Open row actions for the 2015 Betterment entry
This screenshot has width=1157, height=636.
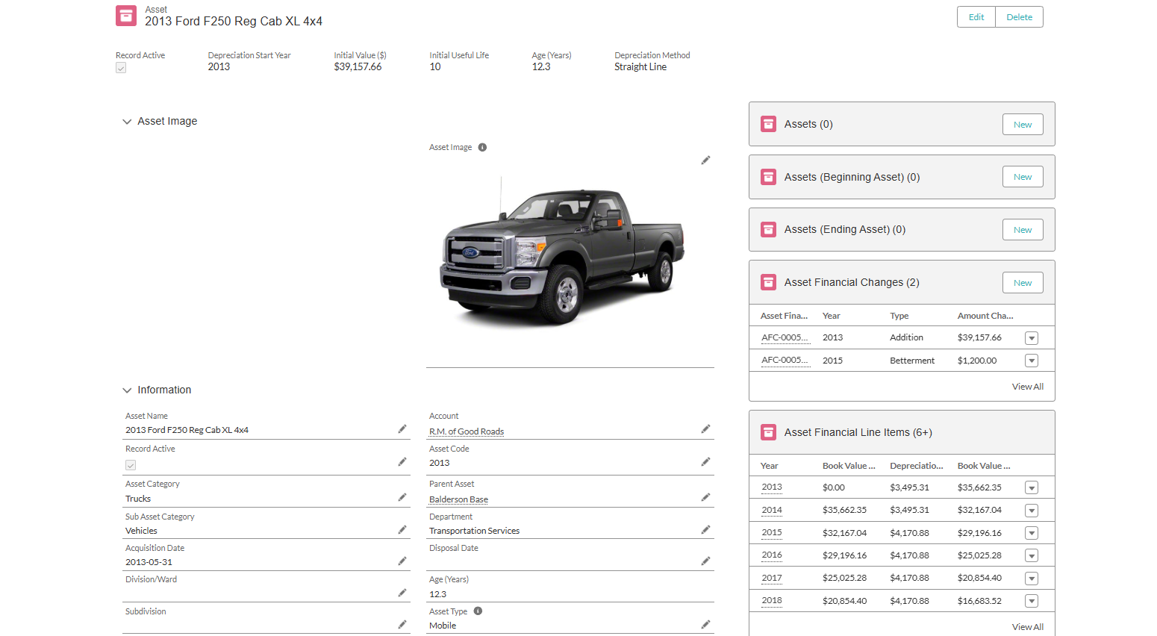coord(1032,361)
